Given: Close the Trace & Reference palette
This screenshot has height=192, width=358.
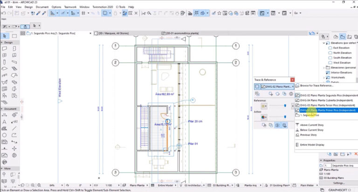Looking at the screenshot, I should click(x=292, y=79).
